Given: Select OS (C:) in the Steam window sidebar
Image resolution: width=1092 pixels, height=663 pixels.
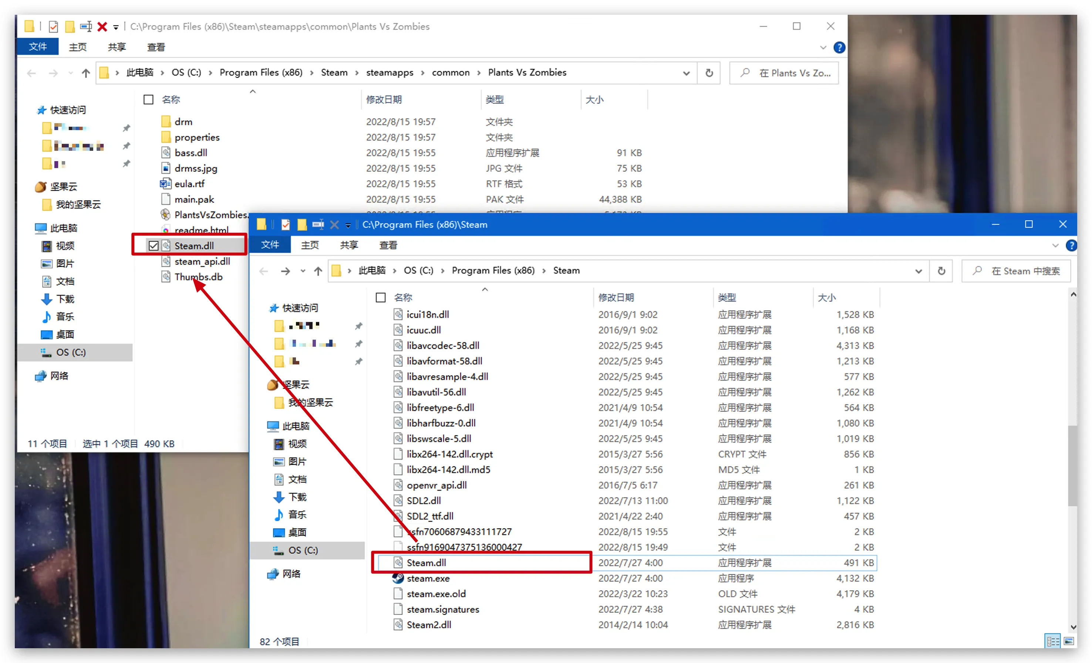Looking at the screenshot, I should [x=307, y=550].
